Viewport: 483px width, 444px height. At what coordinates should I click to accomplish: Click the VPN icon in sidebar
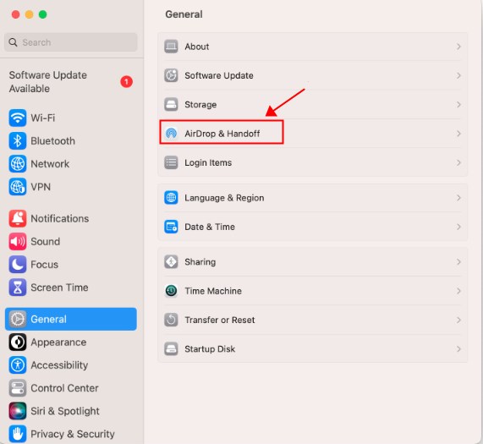pos(18,187)
